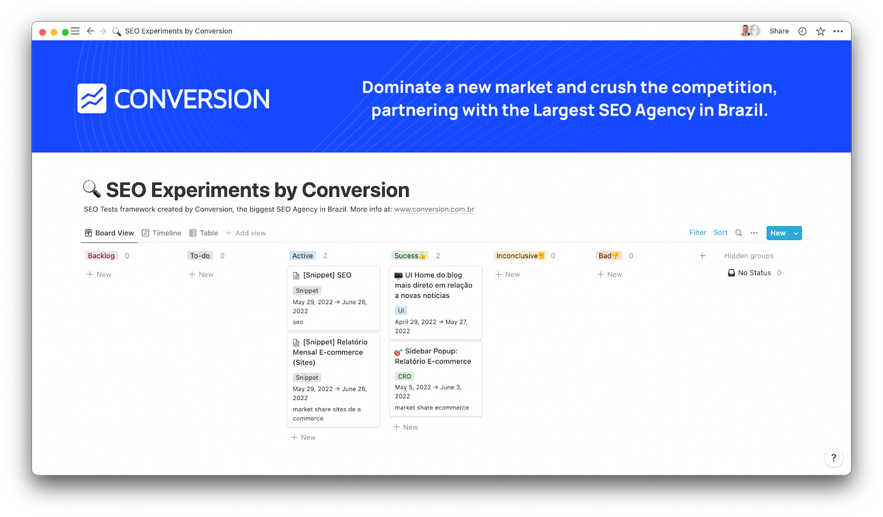The height and width of the screenshot is (517, 883).
Task: Click the Inconclusive group label
Action: (520, 255)
